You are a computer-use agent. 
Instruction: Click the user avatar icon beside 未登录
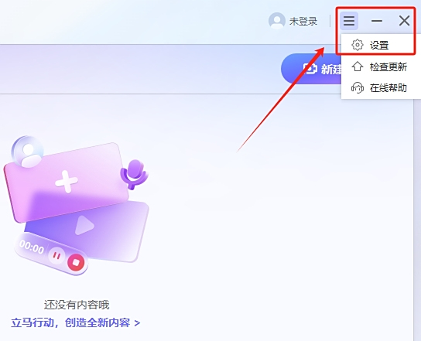277,21
